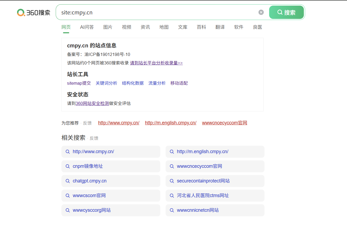Screen dimensions: 347x232
Task: Open the 结构化数据 tool link
Action: click(x=133, y=83)
